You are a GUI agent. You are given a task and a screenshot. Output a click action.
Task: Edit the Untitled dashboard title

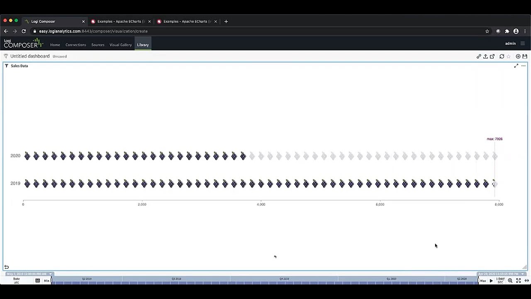click(30, 56)
